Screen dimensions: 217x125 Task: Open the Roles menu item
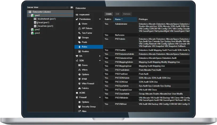[89, 47]
